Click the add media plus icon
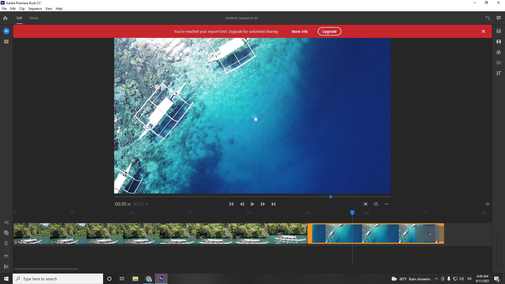 click(6, 31)
